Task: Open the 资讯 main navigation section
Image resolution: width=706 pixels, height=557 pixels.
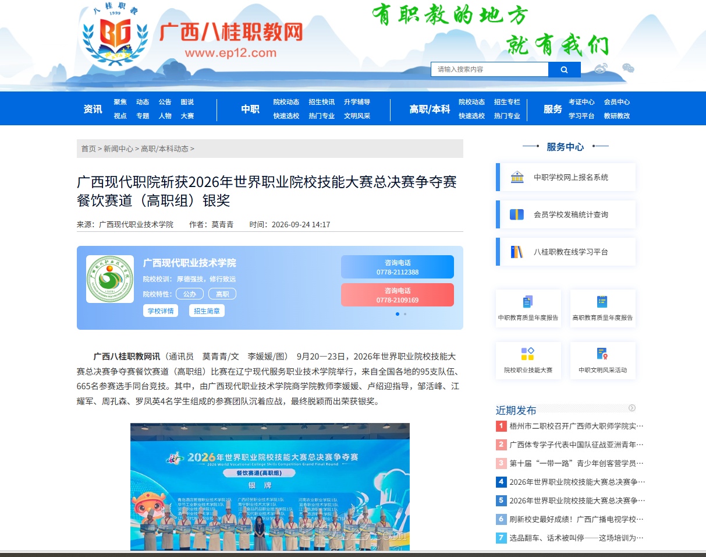Action: pos(93,109)
